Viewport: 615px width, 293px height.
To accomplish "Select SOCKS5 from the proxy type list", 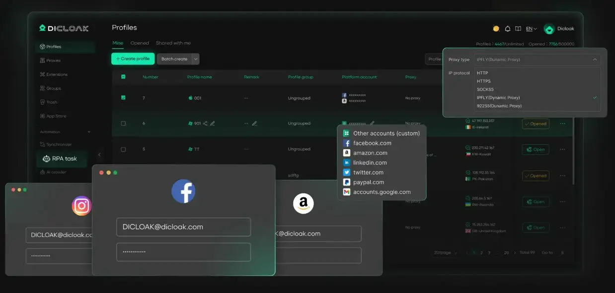I will (x=485, y=89).
